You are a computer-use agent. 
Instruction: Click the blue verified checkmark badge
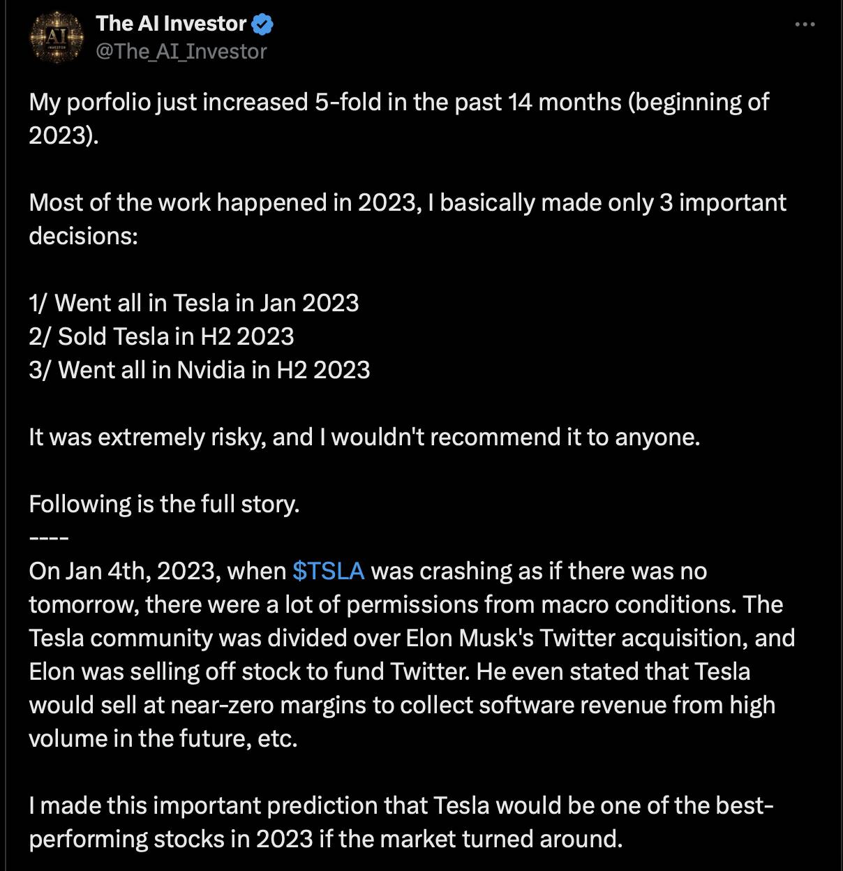pos(262,24)
